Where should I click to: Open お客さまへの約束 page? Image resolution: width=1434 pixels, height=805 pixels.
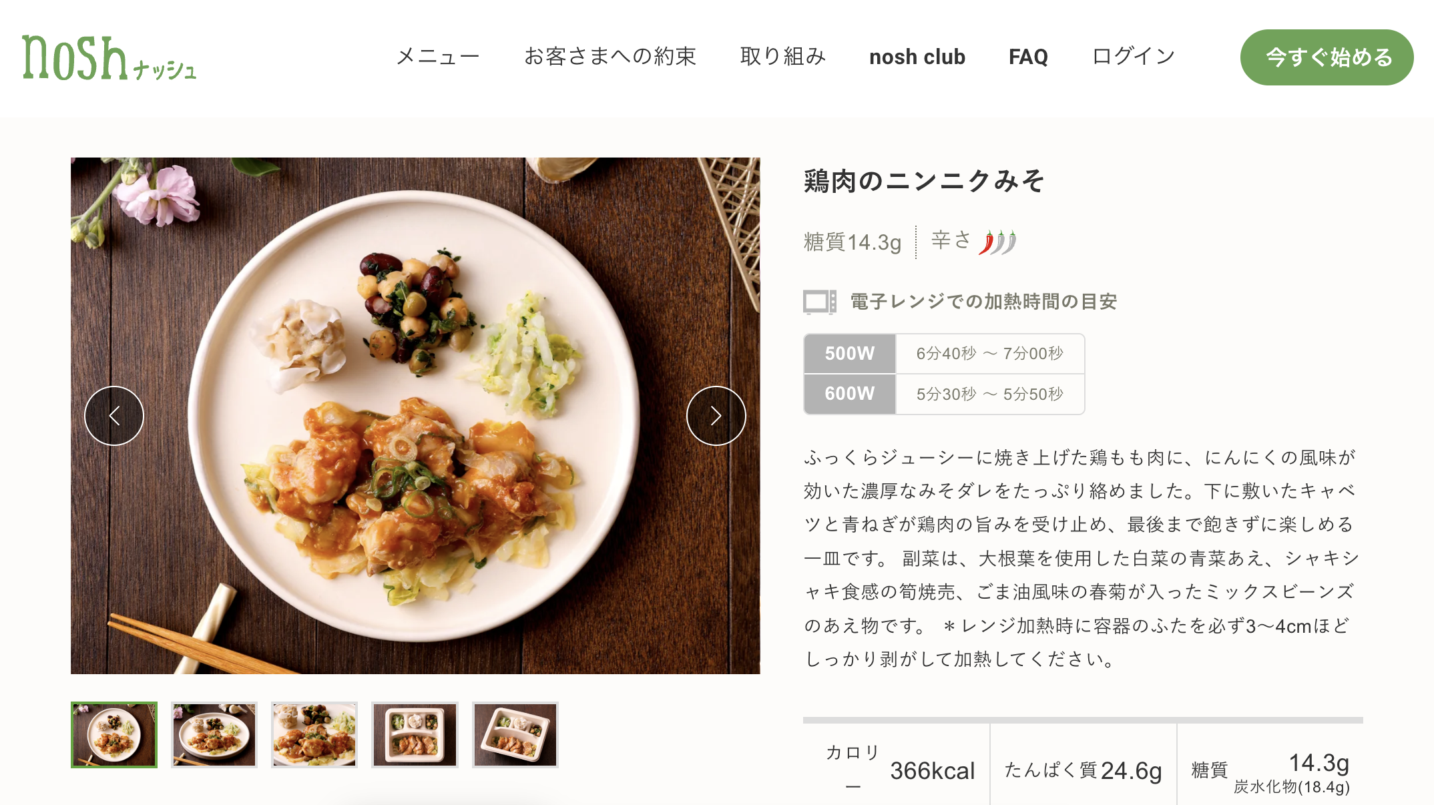coord(610,57)
